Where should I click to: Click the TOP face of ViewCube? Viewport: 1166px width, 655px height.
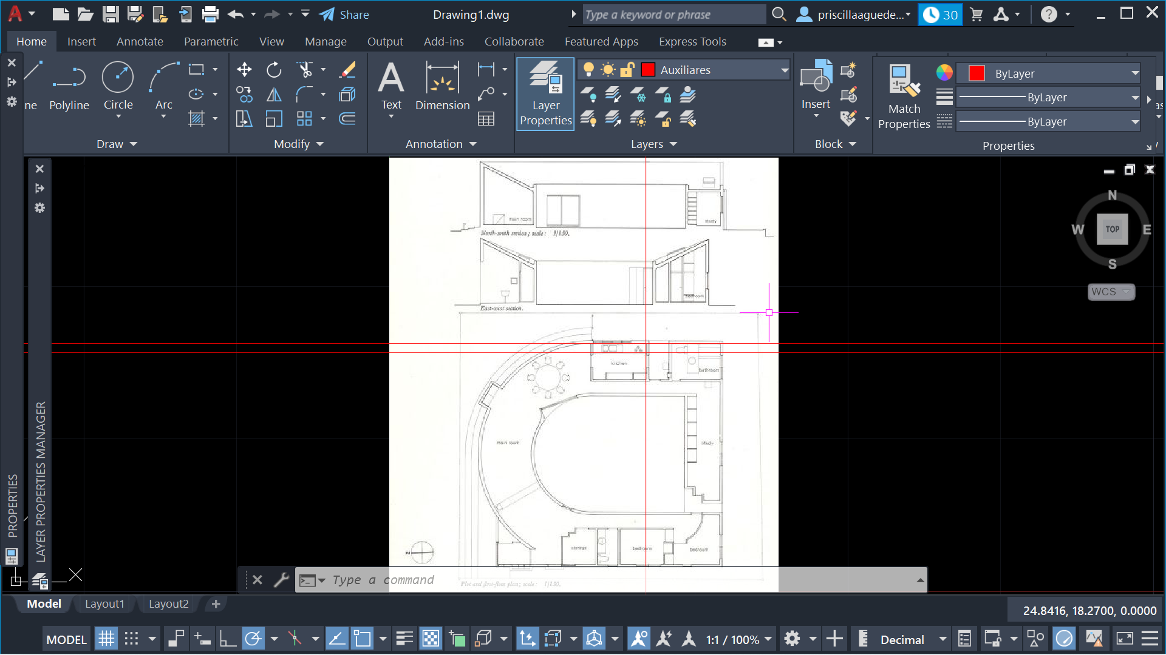1112,229
